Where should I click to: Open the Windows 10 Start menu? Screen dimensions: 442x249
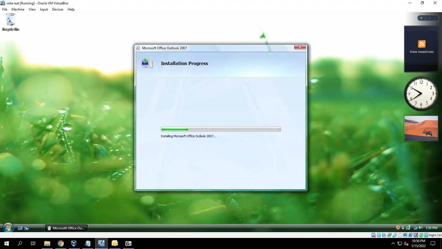pyautogui.click(x=7, y=243)
